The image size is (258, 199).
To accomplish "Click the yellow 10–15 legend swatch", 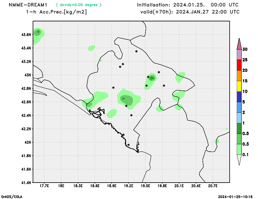I will click(239, 86).
